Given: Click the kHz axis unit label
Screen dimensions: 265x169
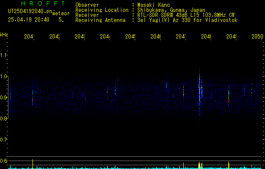Looking at the screenshot, I should point(4,35).
